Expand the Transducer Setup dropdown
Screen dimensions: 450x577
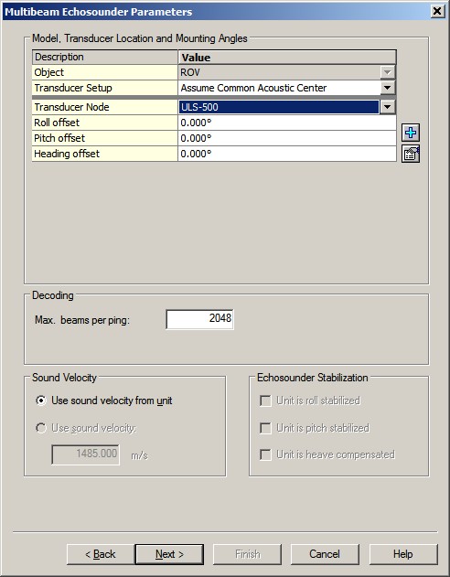(387, 88)
